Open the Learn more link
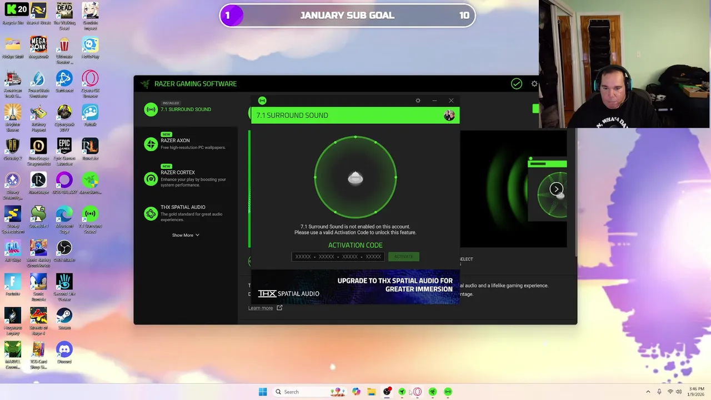This screenshot has width=711, height=400. pos(265,308)
